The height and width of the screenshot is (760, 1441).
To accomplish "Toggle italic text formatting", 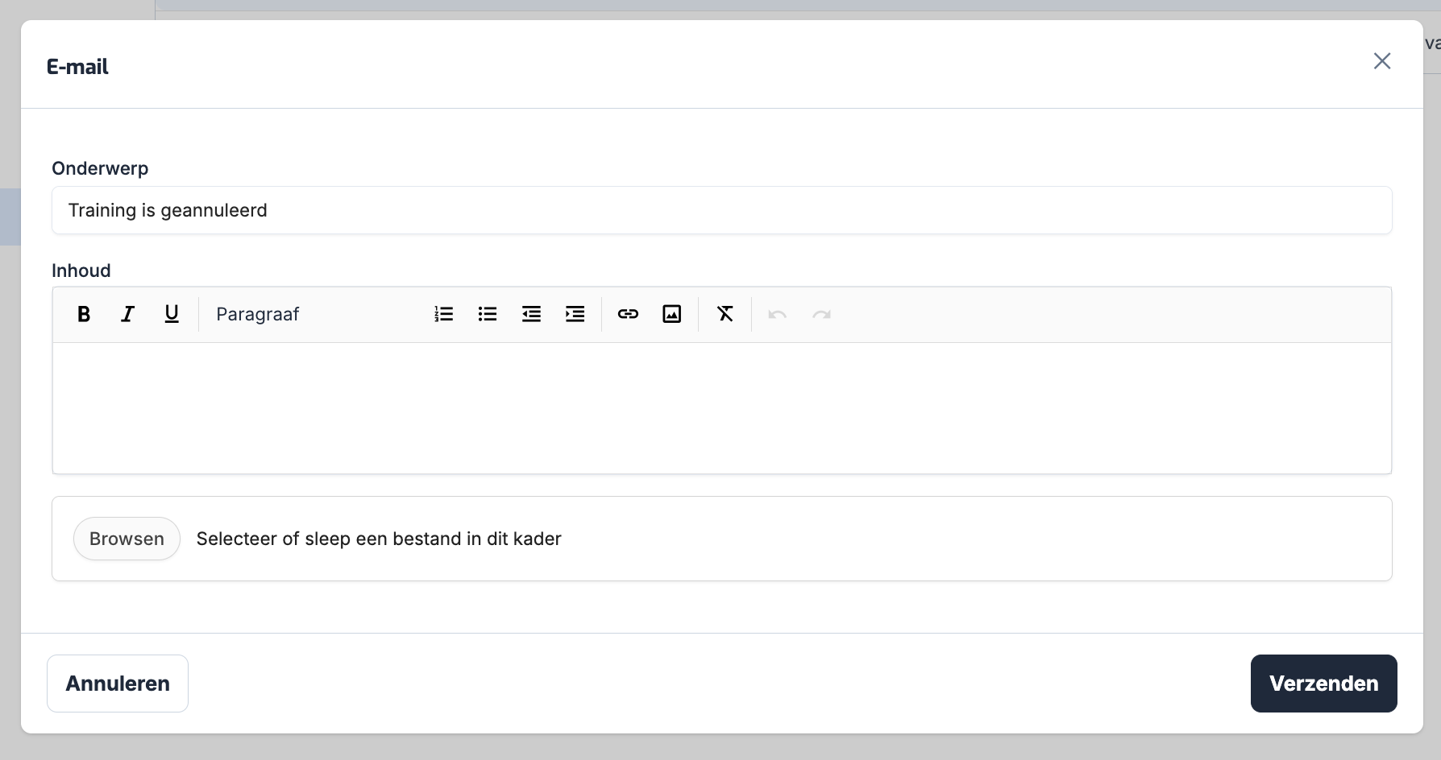I will coord(127,314).
